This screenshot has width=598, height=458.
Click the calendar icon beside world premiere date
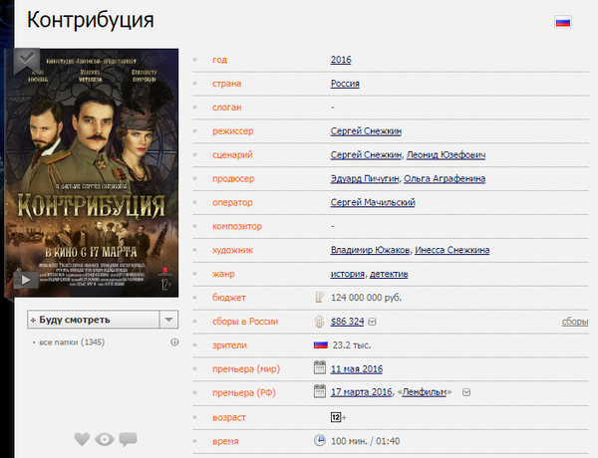click(x=320, y=368)
